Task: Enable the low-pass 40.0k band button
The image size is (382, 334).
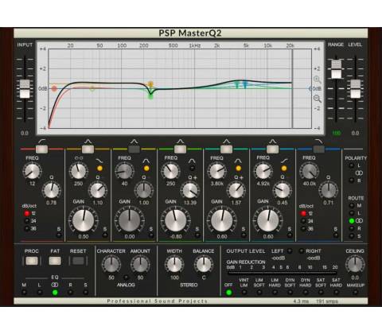Action: [318, 150]
